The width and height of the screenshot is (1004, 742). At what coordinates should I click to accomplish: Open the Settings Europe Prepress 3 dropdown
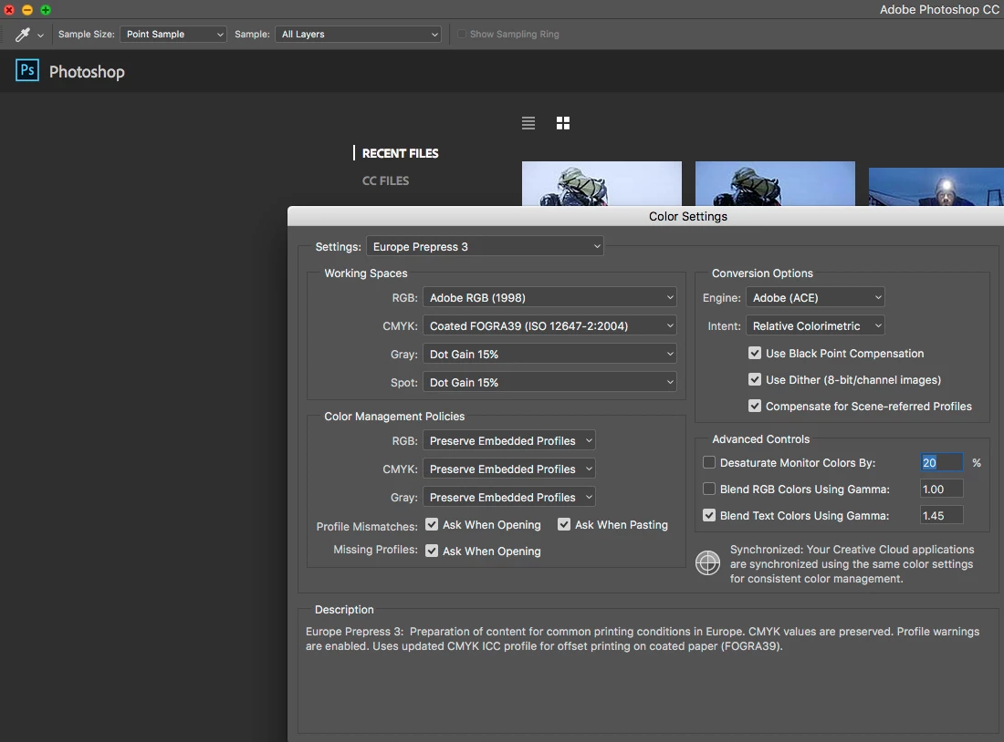coord(485,246)
